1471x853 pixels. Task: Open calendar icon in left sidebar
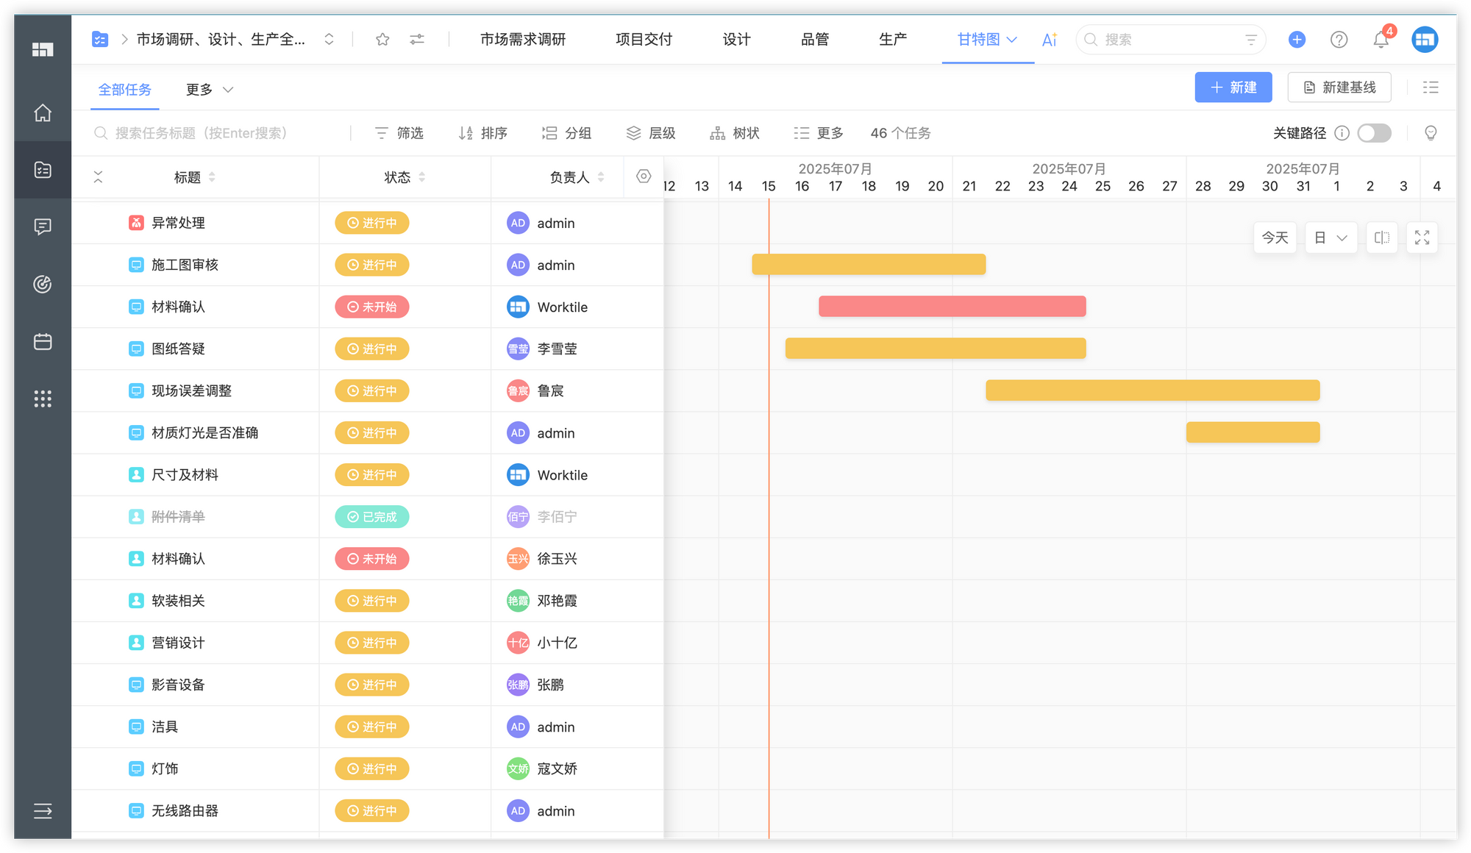43,342
